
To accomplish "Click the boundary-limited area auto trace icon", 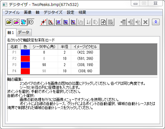I will point(73,22).
